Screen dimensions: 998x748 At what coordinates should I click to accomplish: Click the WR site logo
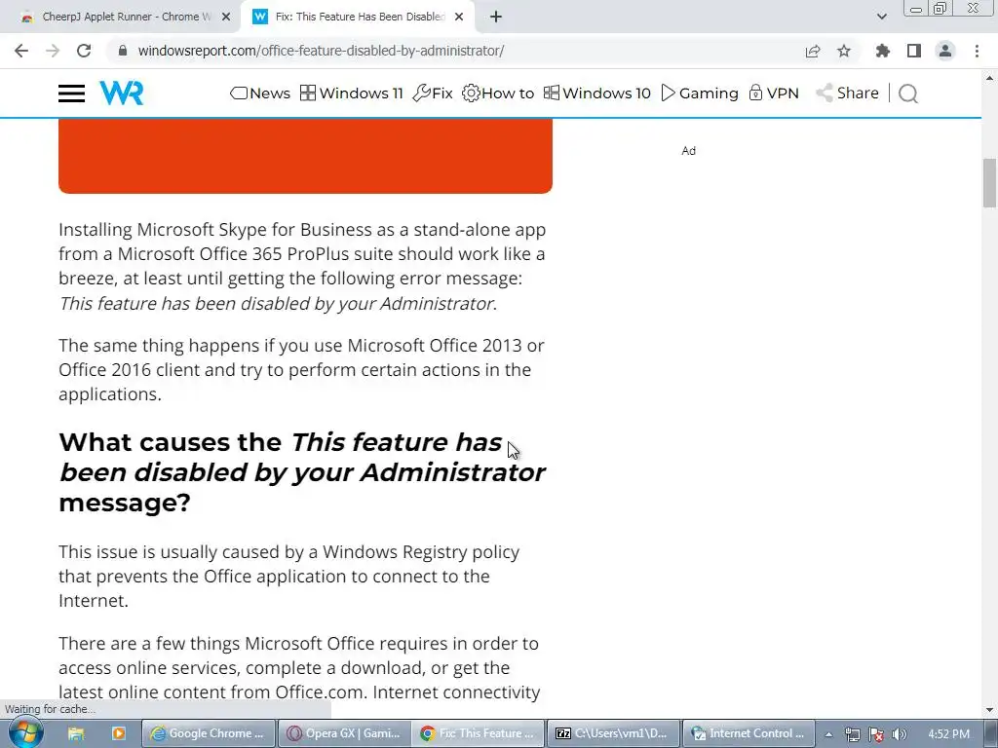pos(122,93)
